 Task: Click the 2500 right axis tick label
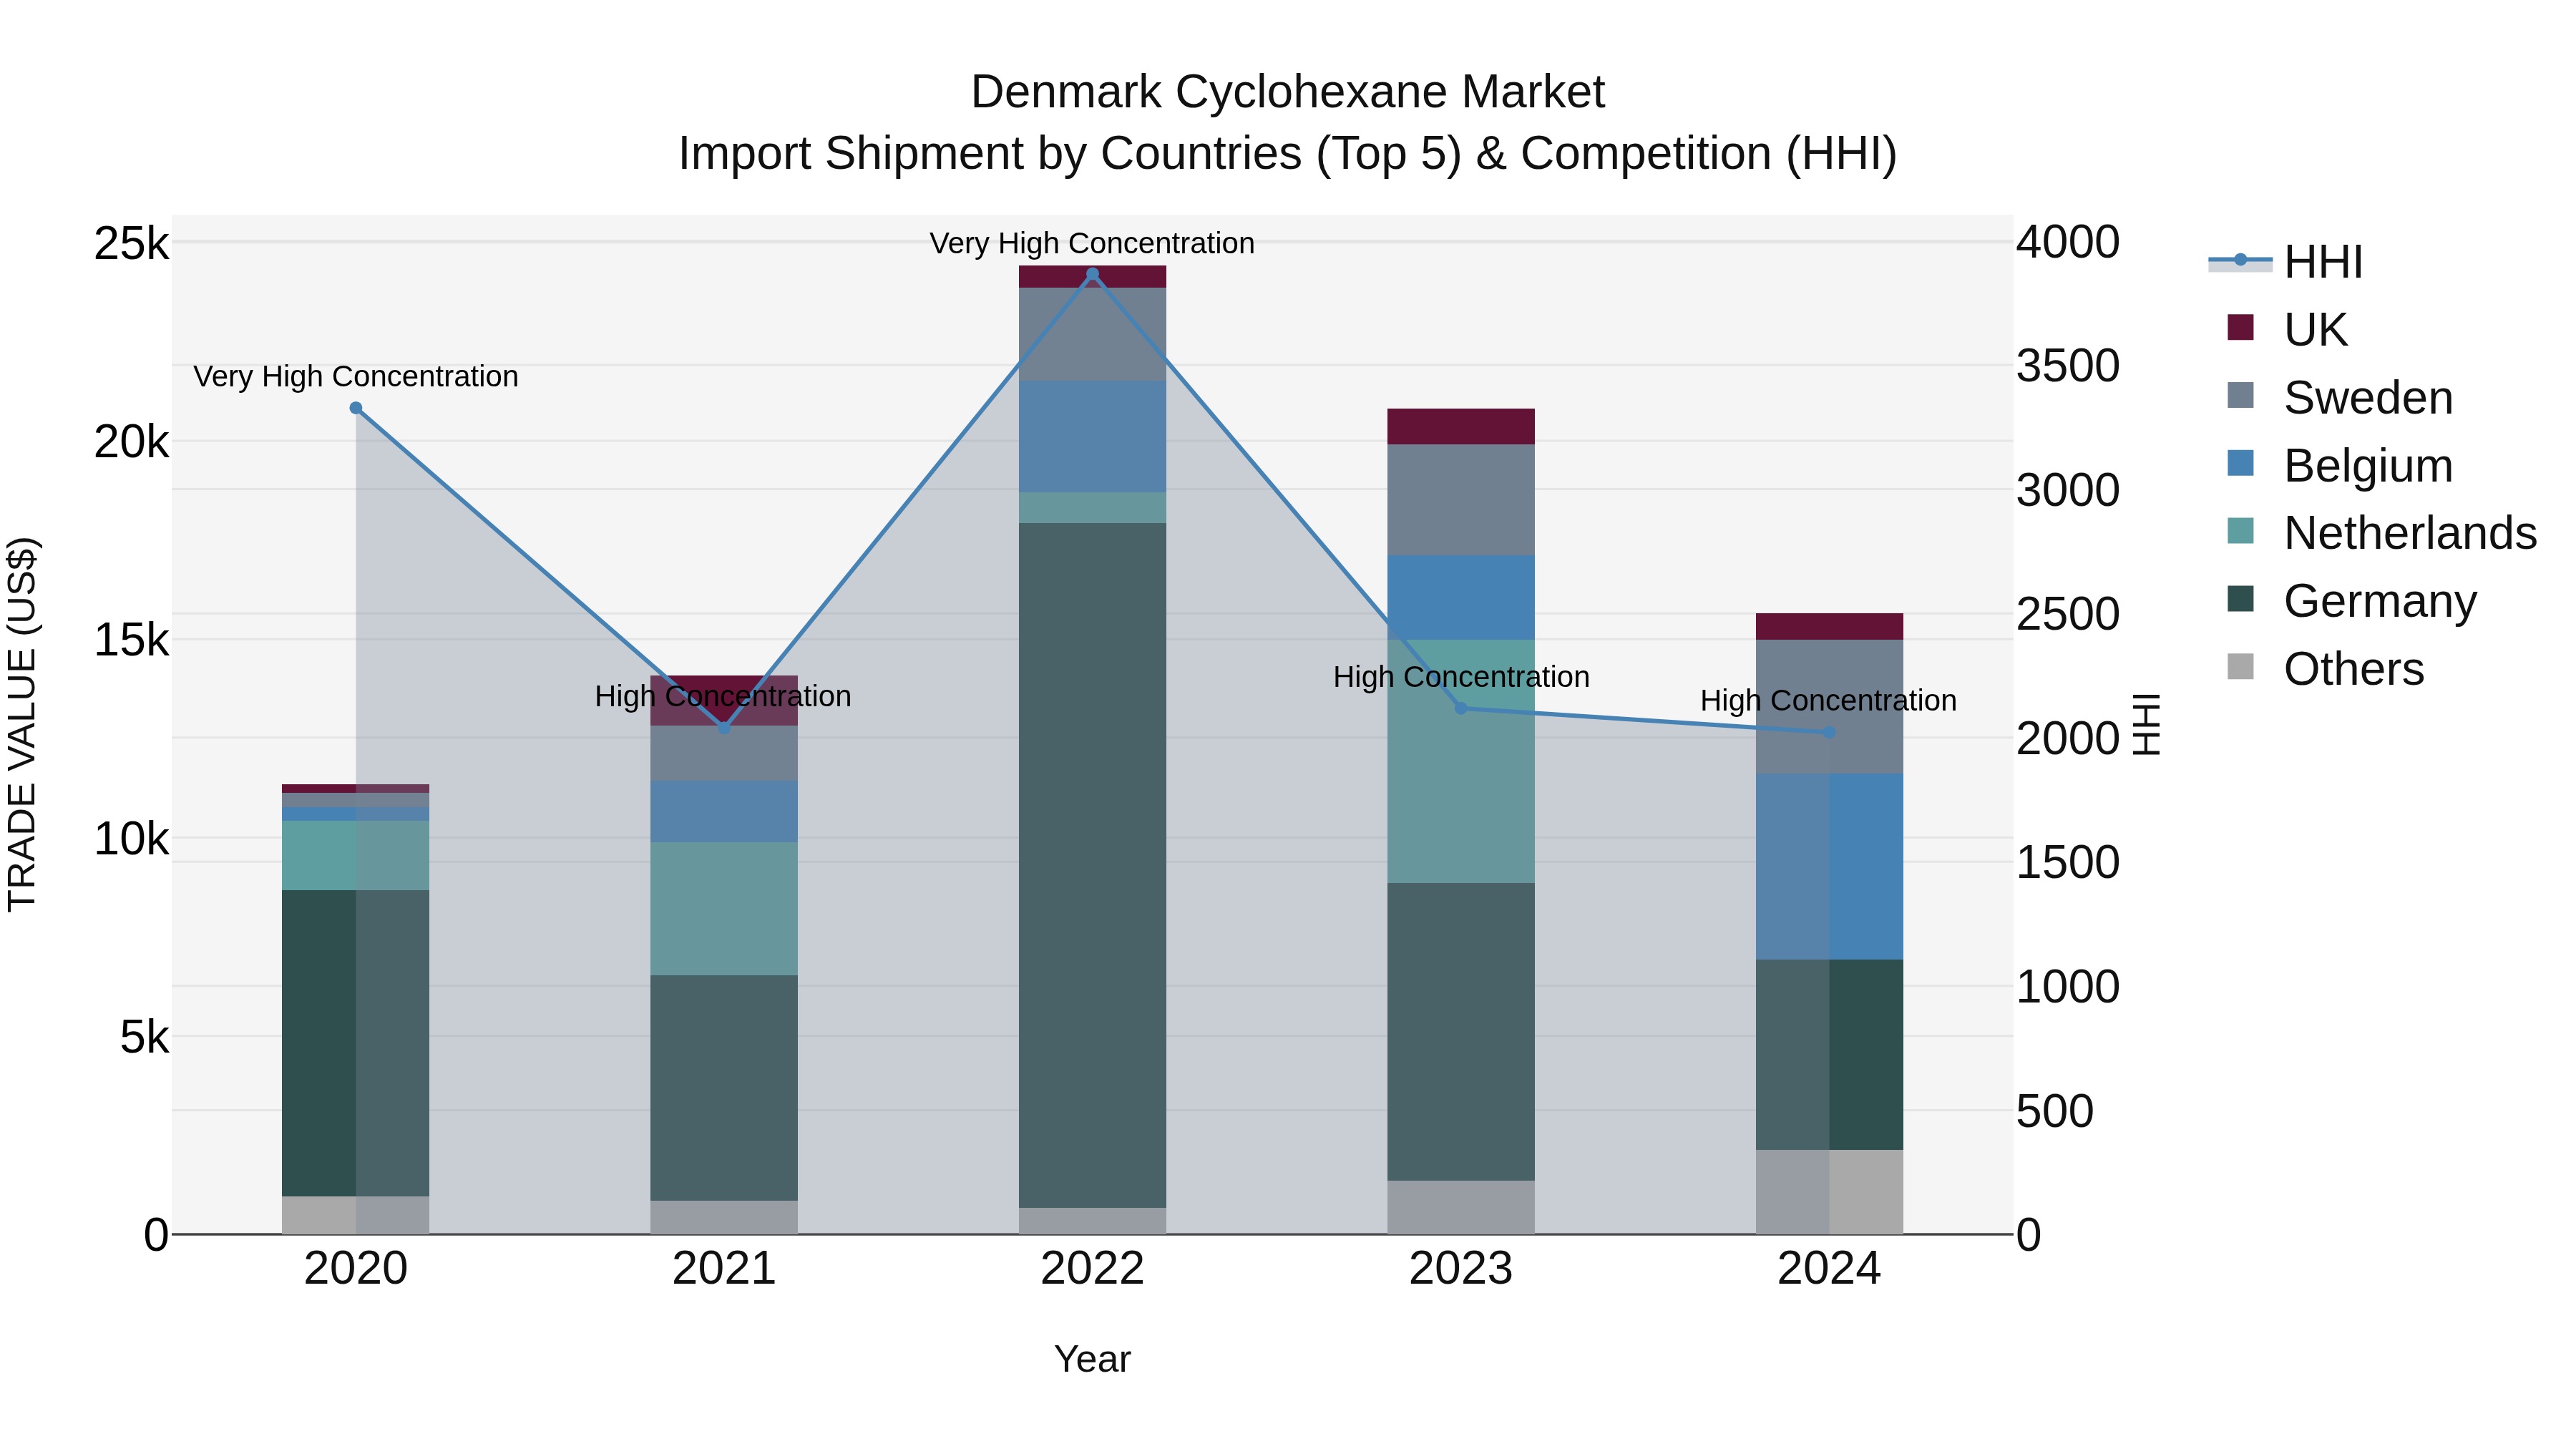(2068, 614)
